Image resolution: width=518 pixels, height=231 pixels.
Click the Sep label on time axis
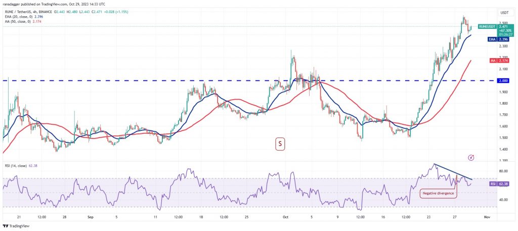(x=91, y=217)
